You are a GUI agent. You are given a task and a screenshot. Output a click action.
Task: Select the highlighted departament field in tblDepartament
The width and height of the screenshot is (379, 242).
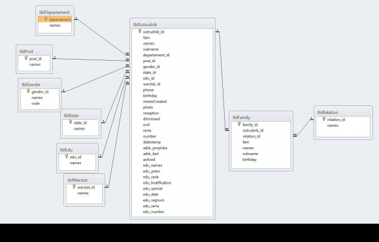click(x=55, y=20)
